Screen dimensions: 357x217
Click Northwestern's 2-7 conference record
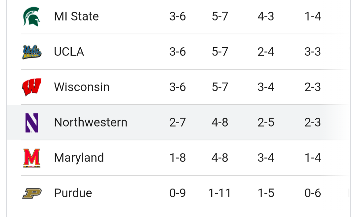[x=178, y=123]
